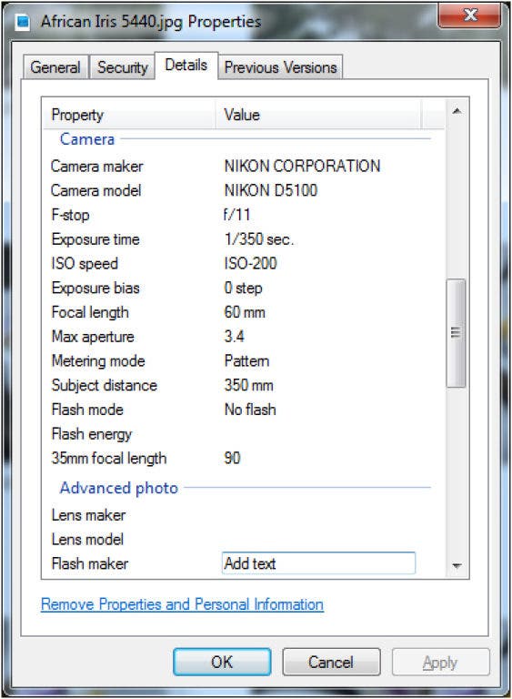The height and width of the screenshot is (699, 512).
Task: Open the Previous Versions tab
Action: (x=280, y=67)
